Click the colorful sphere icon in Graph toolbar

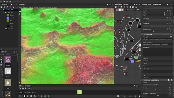[x=136, y=7]
